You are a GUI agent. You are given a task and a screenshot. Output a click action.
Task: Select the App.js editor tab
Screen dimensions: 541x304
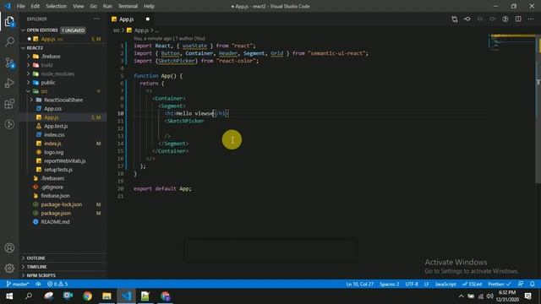pyautogui.click(x=130, y=19)
